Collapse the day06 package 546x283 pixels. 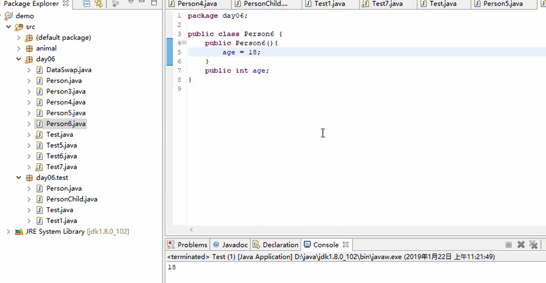19,59
